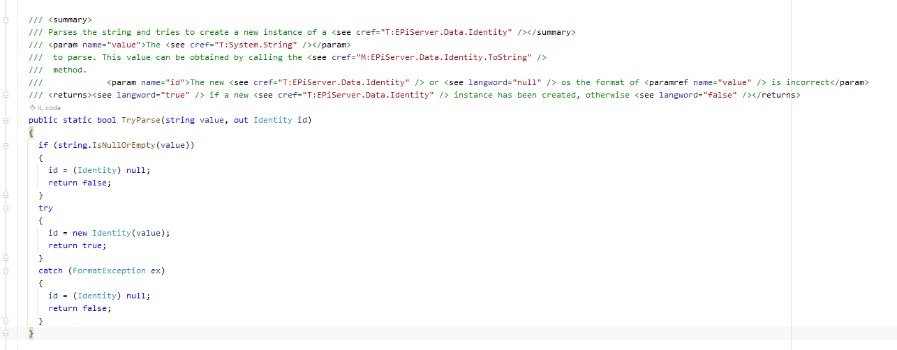Image resolution: width=897 pixels, height=350 pixels.
Task: Click the fold marker on the returns comment line
Action: (x=6, y=96)
